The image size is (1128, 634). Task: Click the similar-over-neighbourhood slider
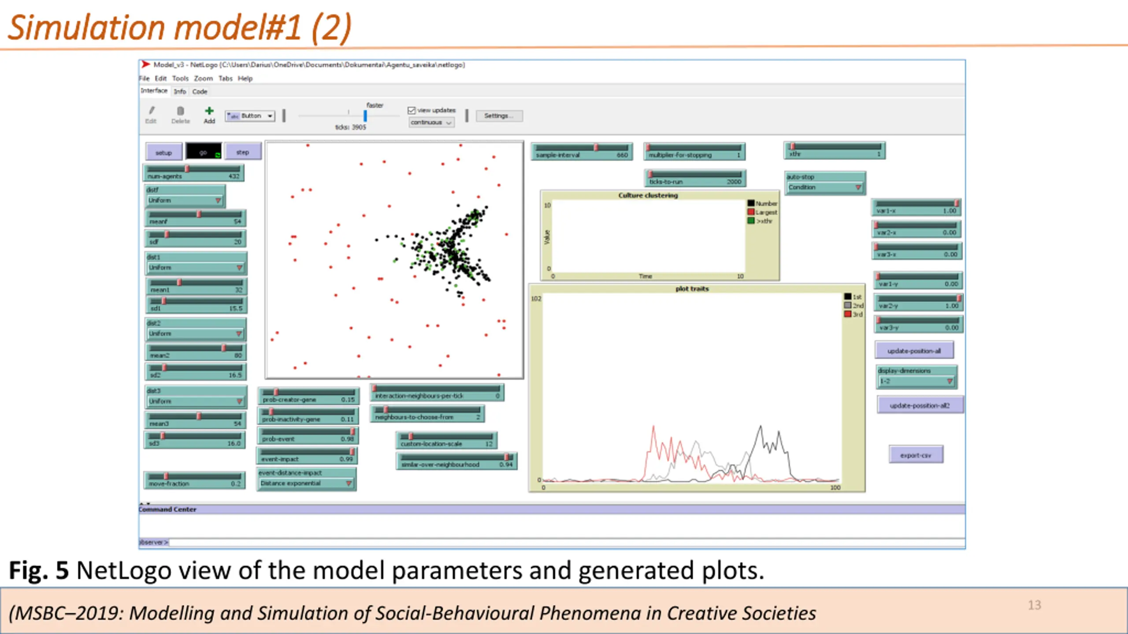[x=456, y=461]
